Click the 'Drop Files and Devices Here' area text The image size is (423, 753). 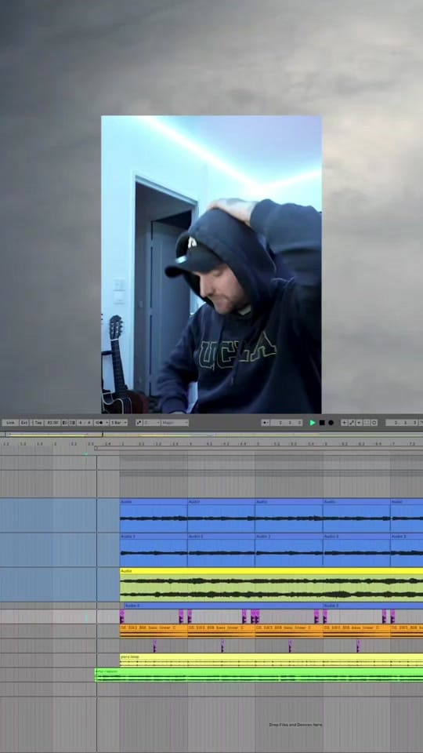(295, 725)
